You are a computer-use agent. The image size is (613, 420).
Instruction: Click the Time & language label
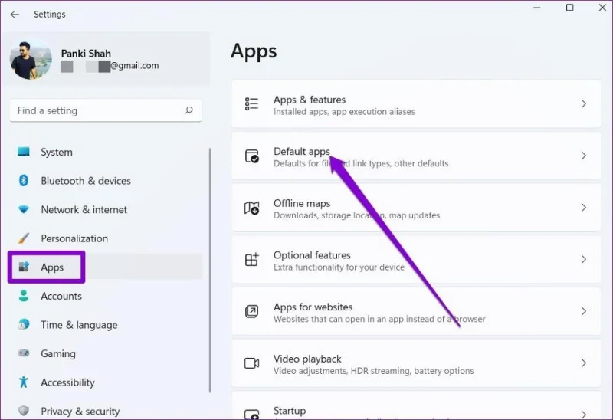(79, 325)
